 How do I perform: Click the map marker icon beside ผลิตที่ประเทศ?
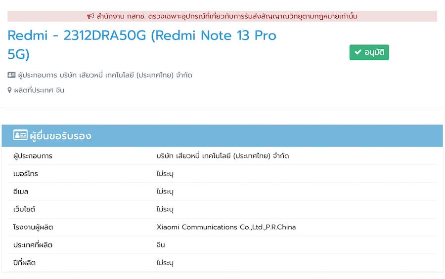coord(9,90)
